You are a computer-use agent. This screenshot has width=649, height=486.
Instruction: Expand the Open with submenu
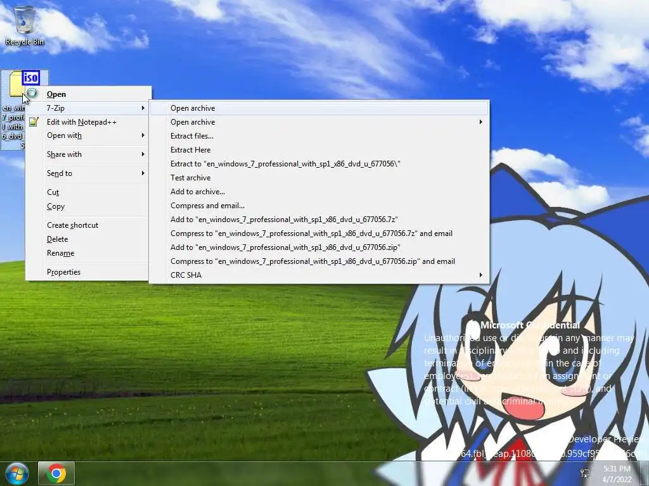point(87,135)
